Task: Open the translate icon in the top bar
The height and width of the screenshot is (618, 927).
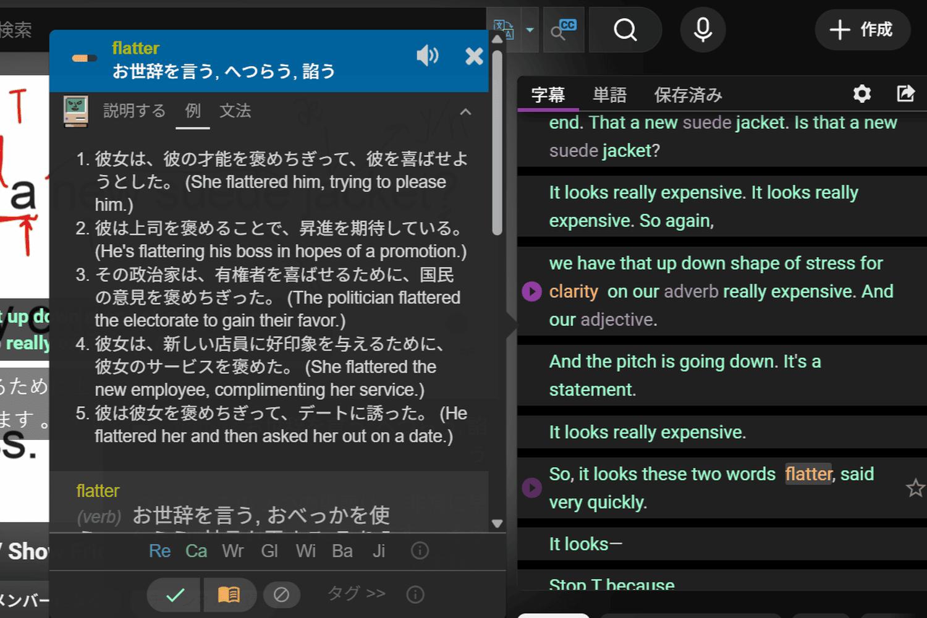Action: click(504, 28)
